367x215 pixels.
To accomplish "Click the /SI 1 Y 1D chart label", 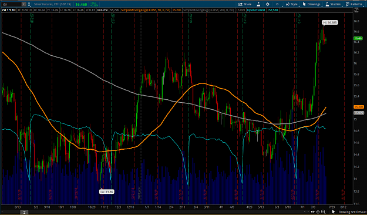I will pyautogui.click(x=9, y=10).
